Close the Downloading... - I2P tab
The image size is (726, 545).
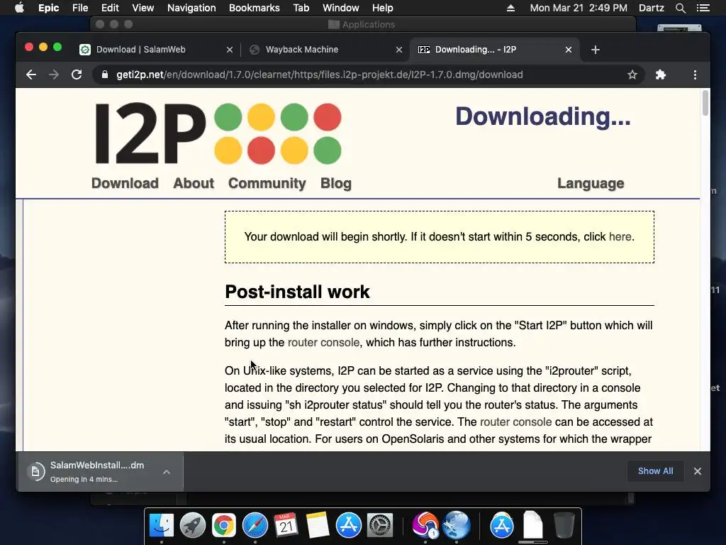(569, 50)
